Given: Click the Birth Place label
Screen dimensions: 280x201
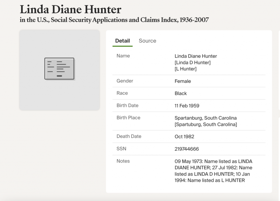Looking at the screenshot, I should (128, 118).
